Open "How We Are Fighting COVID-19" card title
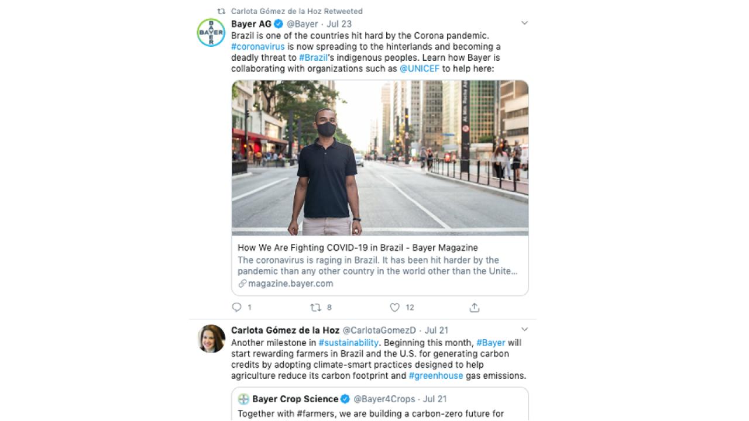This screenshot has height=421, width=749. coord(358,247)
